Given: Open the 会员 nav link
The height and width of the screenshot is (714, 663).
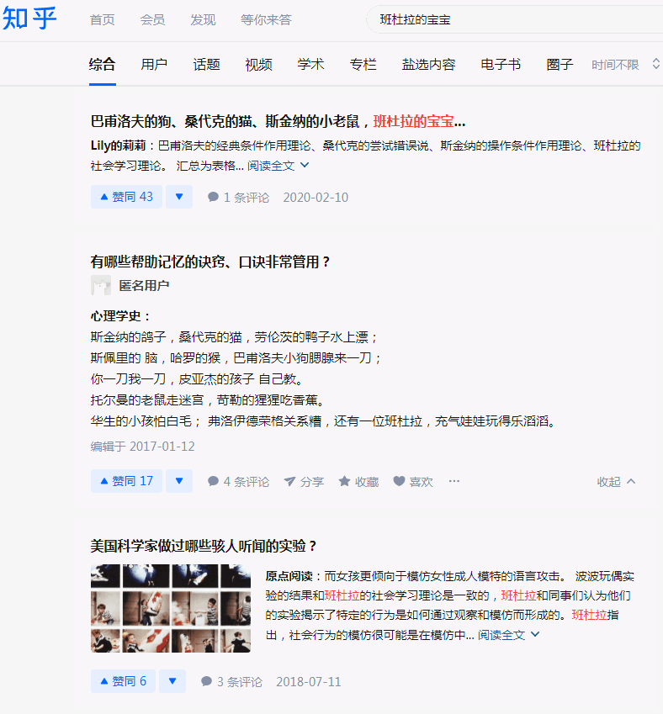Looking at the screenshot, I should (x=152, y=19).
